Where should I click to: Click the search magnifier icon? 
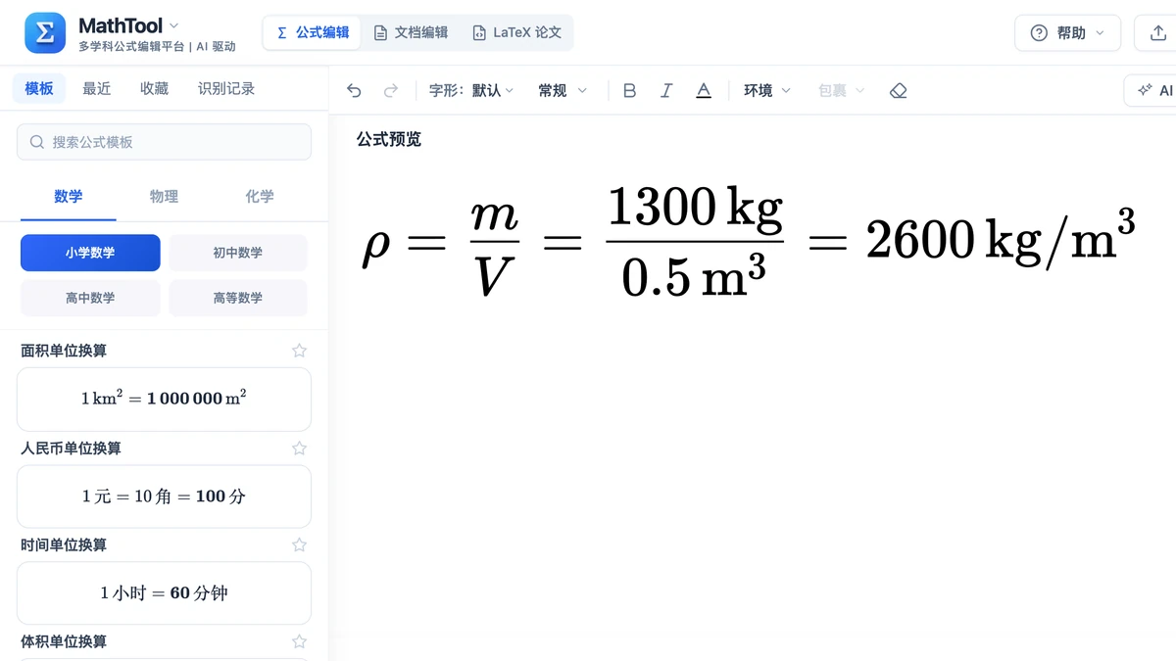tap(37, 142)
